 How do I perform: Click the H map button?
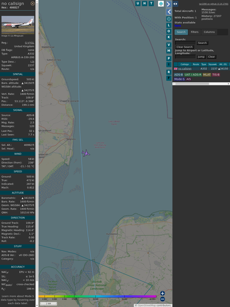pos(144,3)
